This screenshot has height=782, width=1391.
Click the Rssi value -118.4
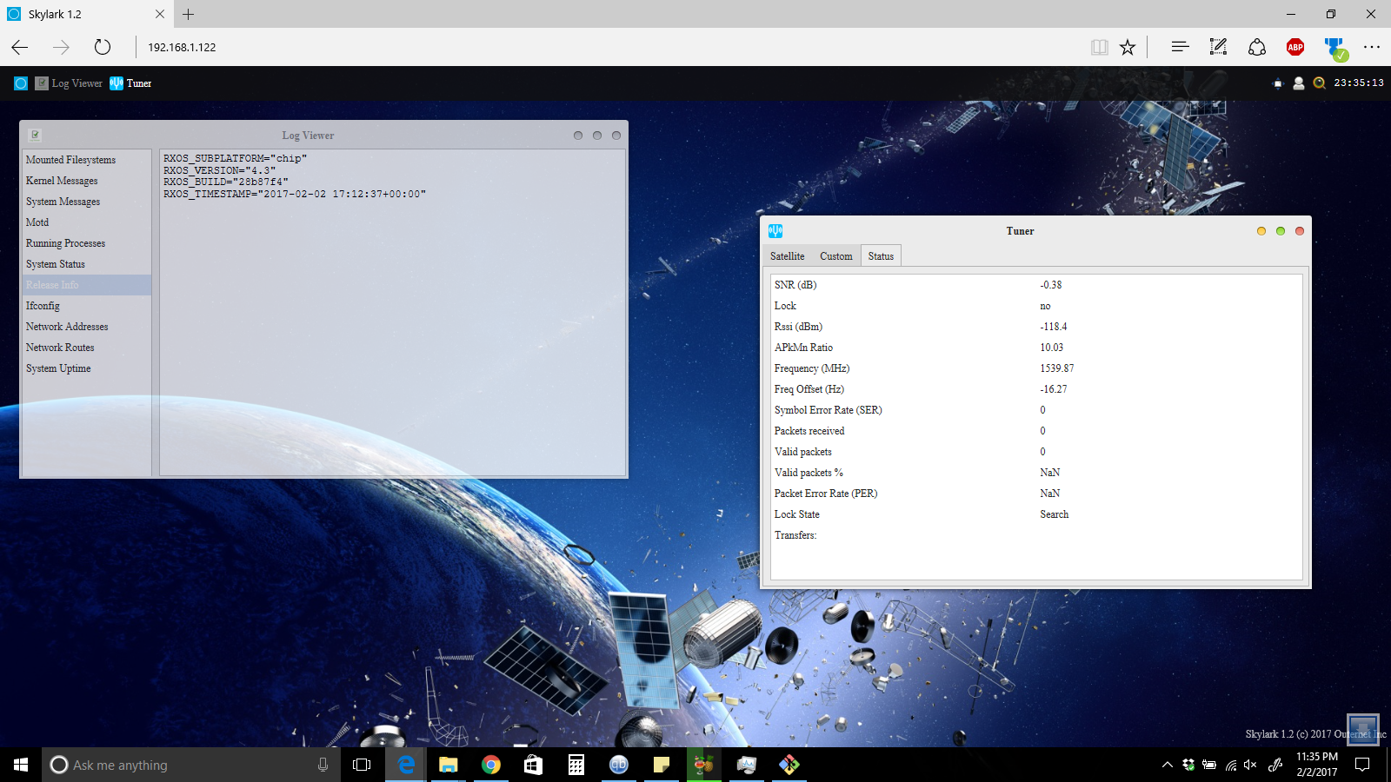click(x=1054, y=327)
